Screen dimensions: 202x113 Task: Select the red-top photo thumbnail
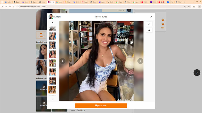[x=52, y=54]
